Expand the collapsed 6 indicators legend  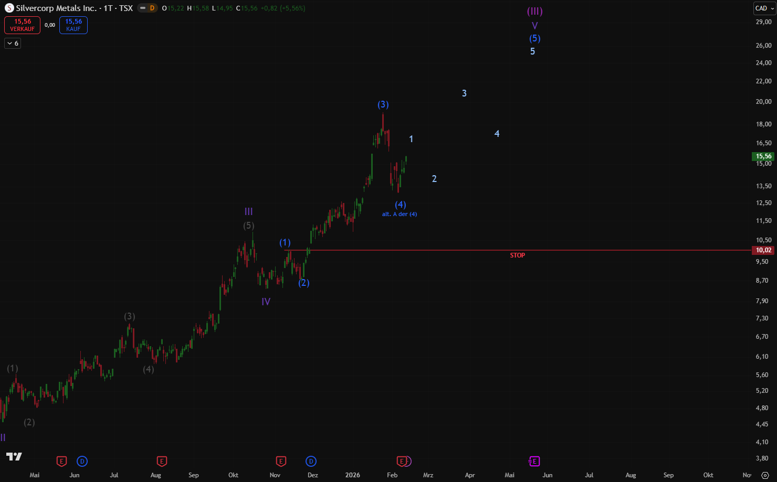click(x=13, y=44)
